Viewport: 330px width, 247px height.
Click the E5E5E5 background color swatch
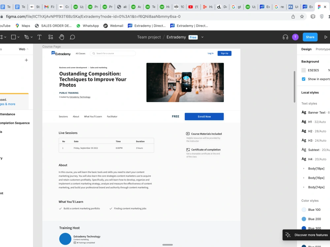pyautogui.click(x=303, y=70)
